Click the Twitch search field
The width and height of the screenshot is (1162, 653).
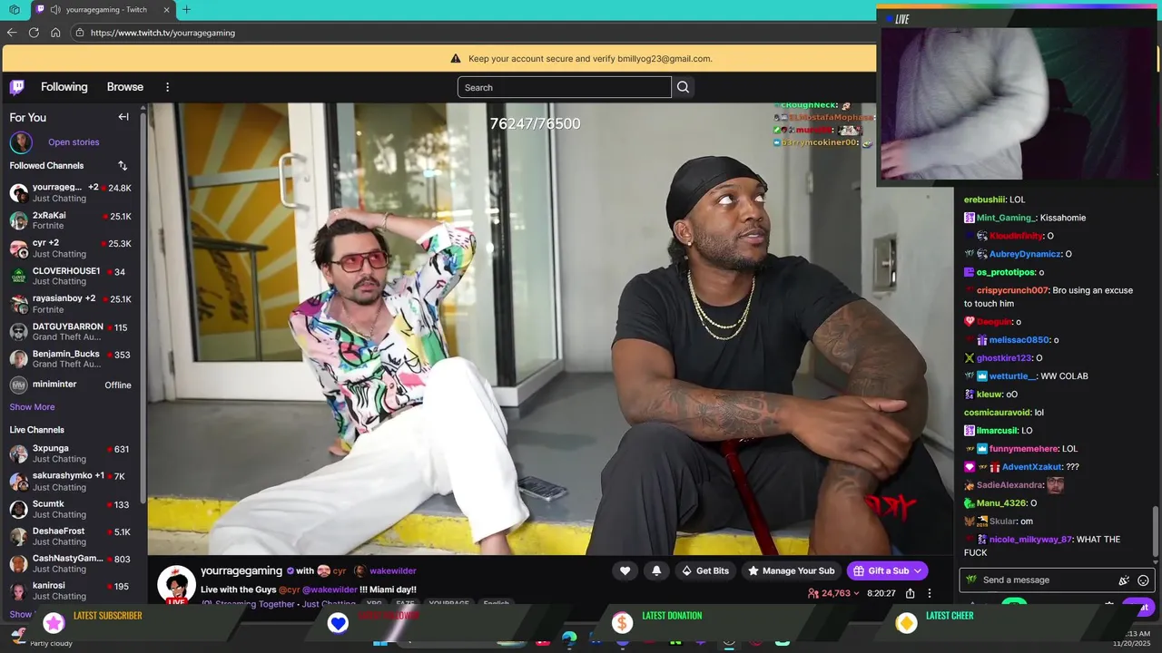click(x=564, y=87)
